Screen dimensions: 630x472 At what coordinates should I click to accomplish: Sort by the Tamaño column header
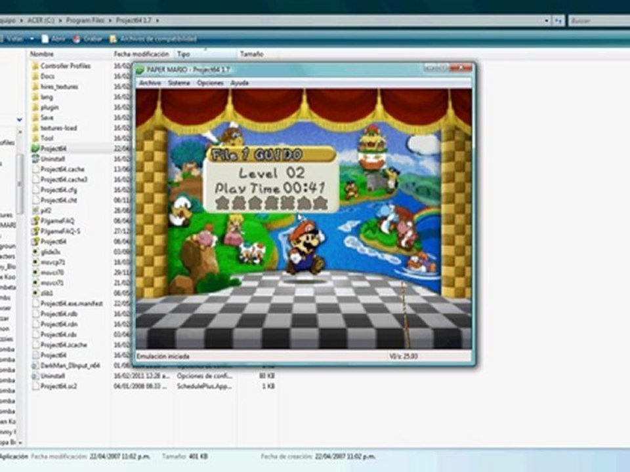tap(251, 54)
